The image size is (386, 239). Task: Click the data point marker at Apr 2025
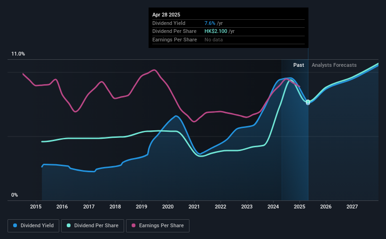[x=308, y=102]
